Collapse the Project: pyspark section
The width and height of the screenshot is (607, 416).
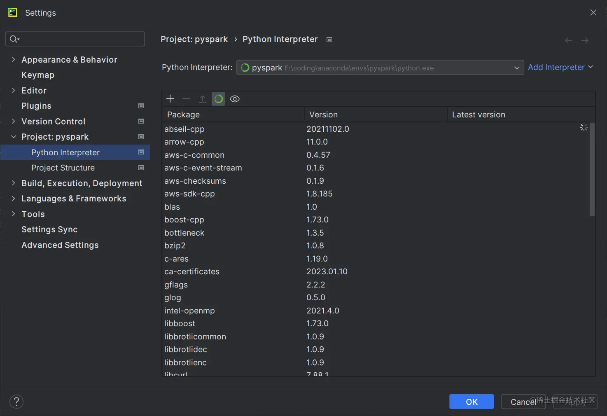(x=13, y=137)
